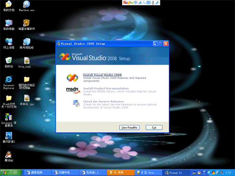The height and width of the screenshot is (176, 235).
Task: Click the orange highlighted taskbar button
Action: 121,173
